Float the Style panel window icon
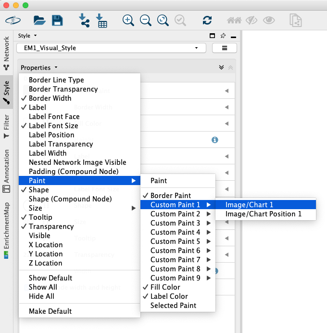327x333 pixels. point(212,36)
